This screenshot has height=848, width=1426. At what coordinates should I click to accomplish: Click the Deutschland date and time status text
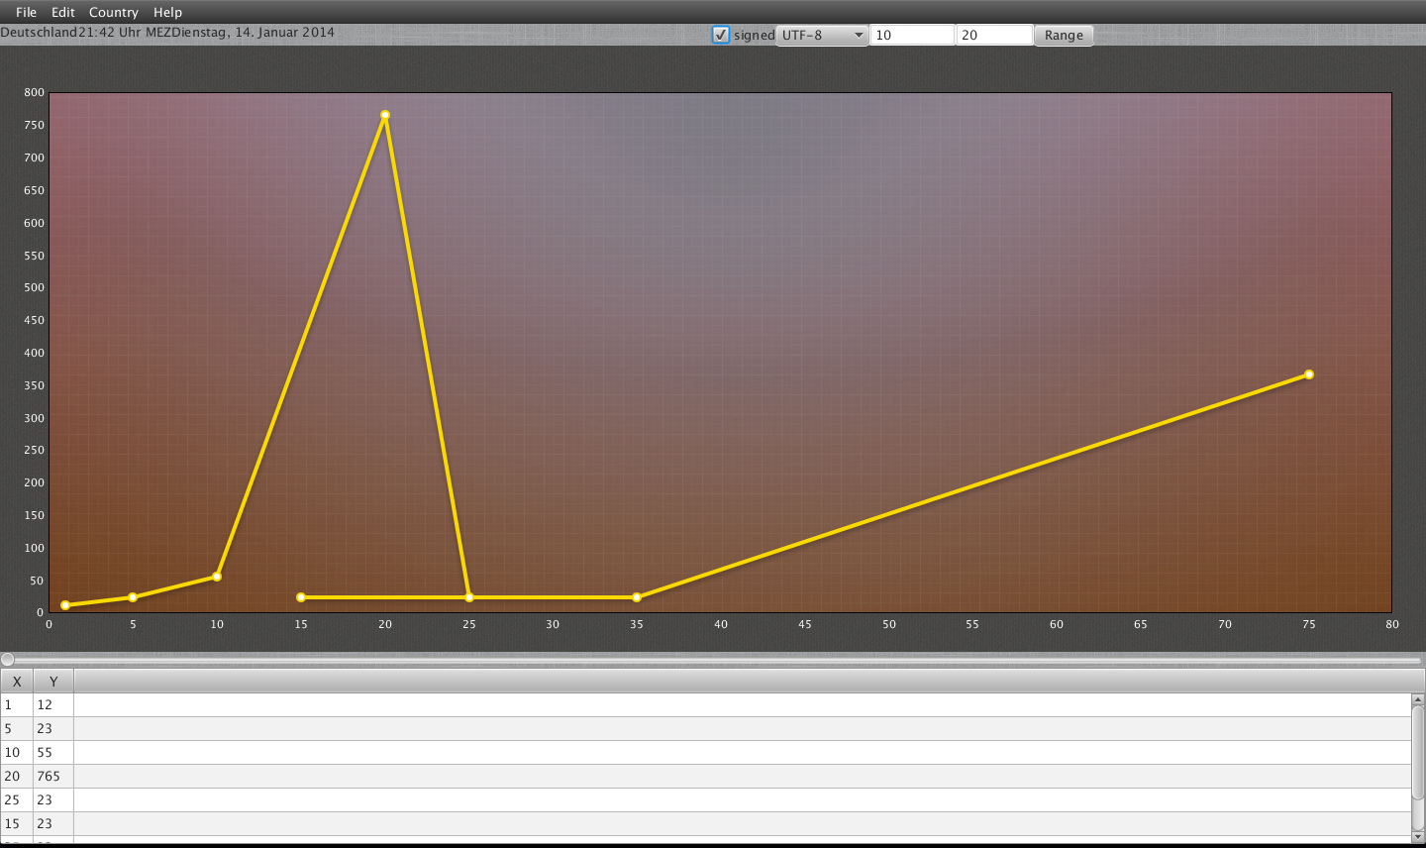167,33
